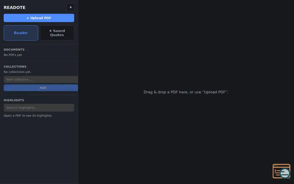Switch to the Reader tab
This screenshot has width=294, height=184.
point(21,33)
